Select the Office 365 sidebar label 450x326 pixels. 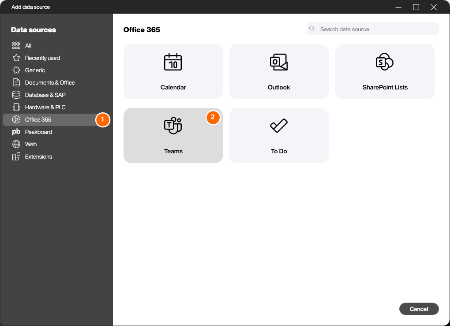(x=38, y=119)
